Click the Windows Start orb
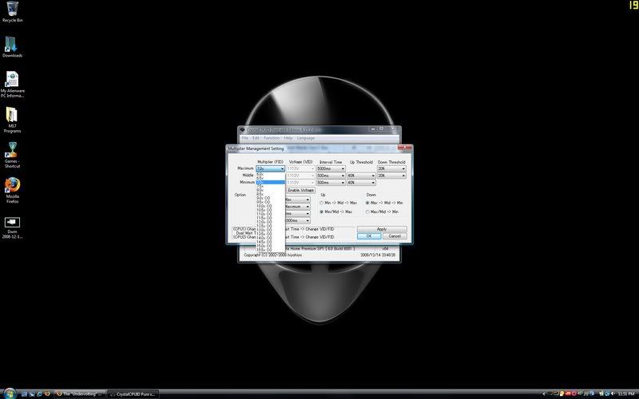Screen dimensions: 639x399 pyautogui.click(x=10, y=393)
